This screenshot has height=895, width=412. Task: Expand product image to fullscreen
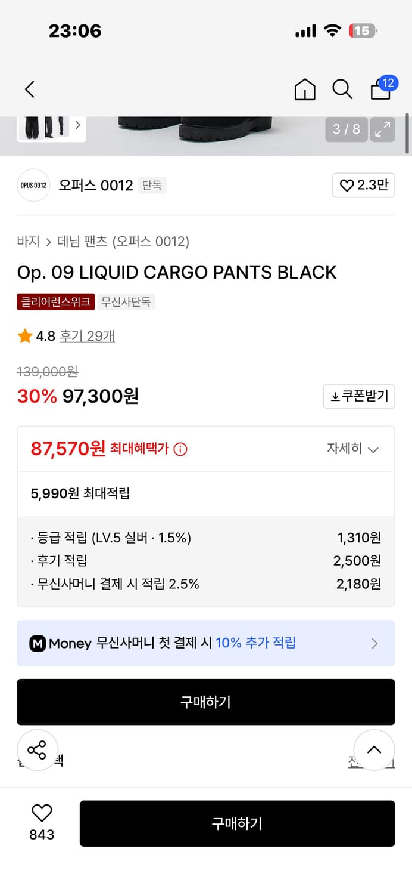[382, 129]
